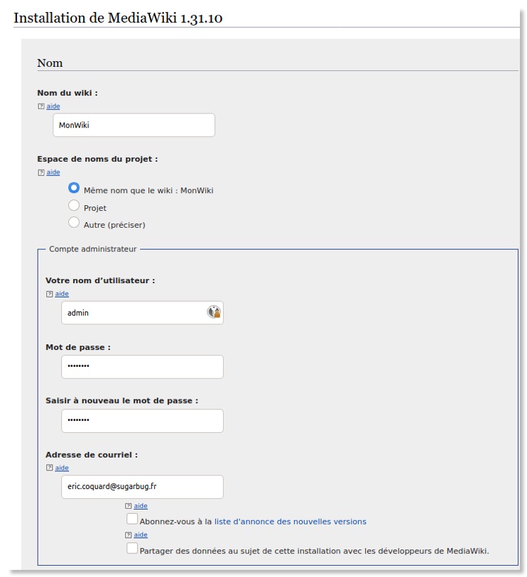Click the "Mot de passe" field
The height and width of the screenshot is (577, 527).
click(x=142, y=366)
